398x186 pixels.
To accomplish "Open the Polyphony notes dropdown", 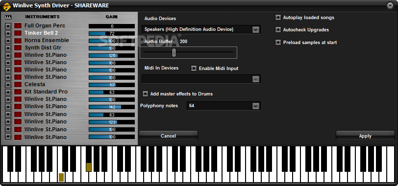I will (x=255, y=106).
